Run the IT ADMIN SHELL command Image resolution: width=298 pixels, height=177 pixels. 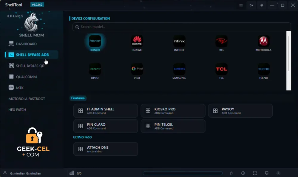tap(106, 111)
